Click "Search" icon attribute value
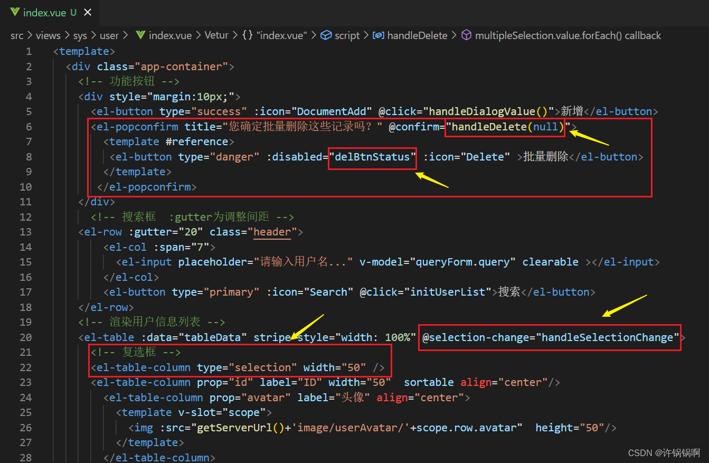This screenshot has height=463, width=709. pos(328,292)
